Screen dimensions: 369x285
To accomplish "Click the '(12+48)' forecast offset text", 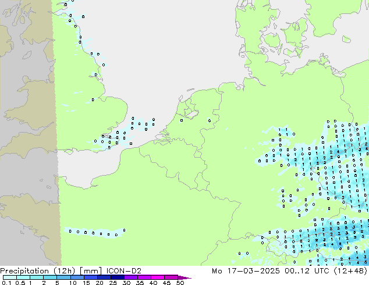I will [350, 271].
